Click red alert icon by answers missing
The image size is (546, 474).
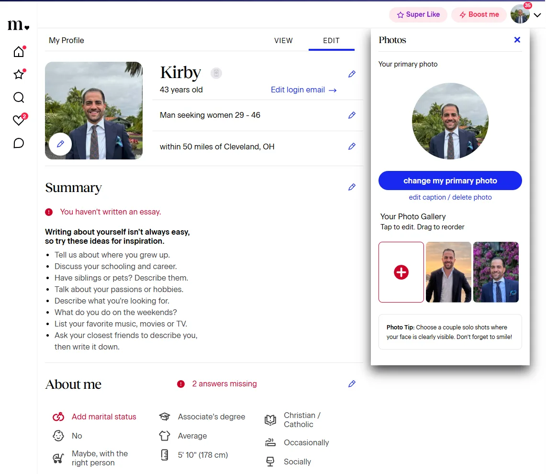coord(181,384)
